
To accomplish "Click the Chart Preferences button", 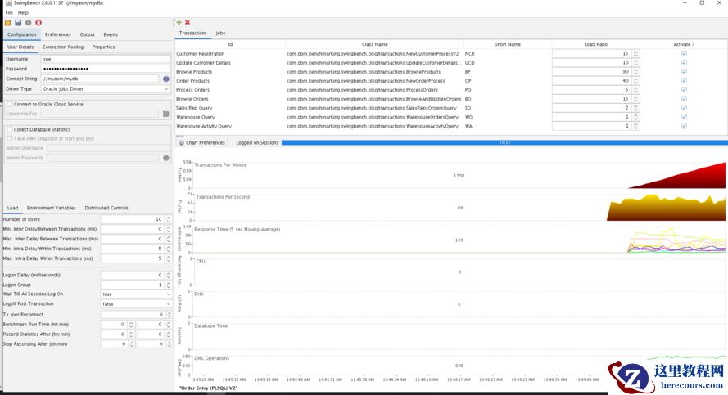I will tap(201, 142).
